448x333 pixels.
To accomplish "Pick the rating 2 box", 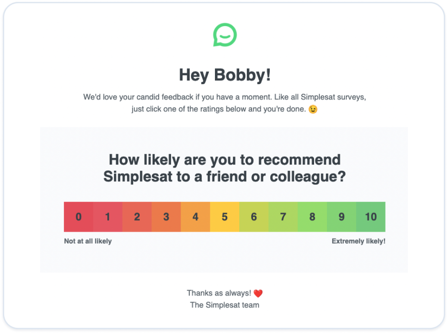I will point(137,217).
